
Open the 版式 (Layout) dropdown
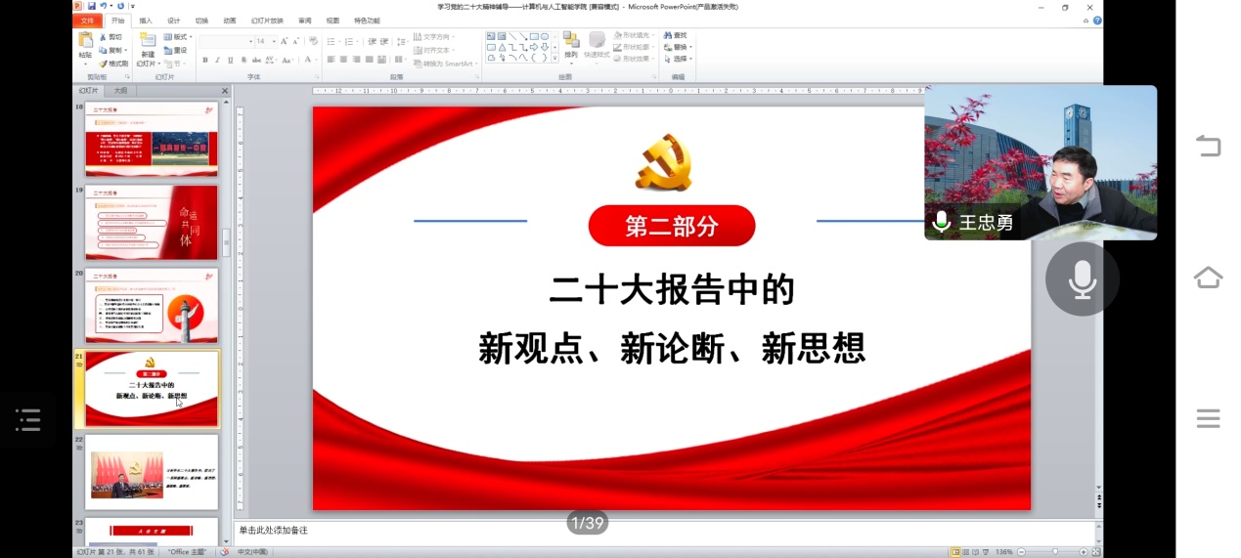pyautogui.click(x=177, y=37)
